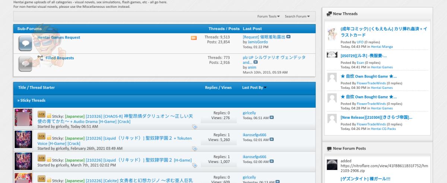
Task: Select 'Posts: 2,916' count text
Action: (219, 63)
